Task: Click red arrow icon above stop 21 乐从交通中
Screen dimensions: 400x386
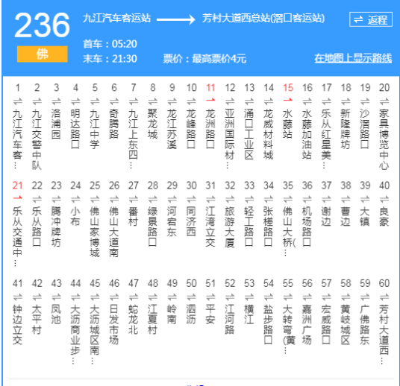Action: coord(18,197)
